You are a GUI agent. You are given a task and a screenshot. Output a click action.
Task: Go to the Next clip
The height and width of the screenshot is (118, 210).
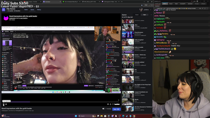(116, 109)
